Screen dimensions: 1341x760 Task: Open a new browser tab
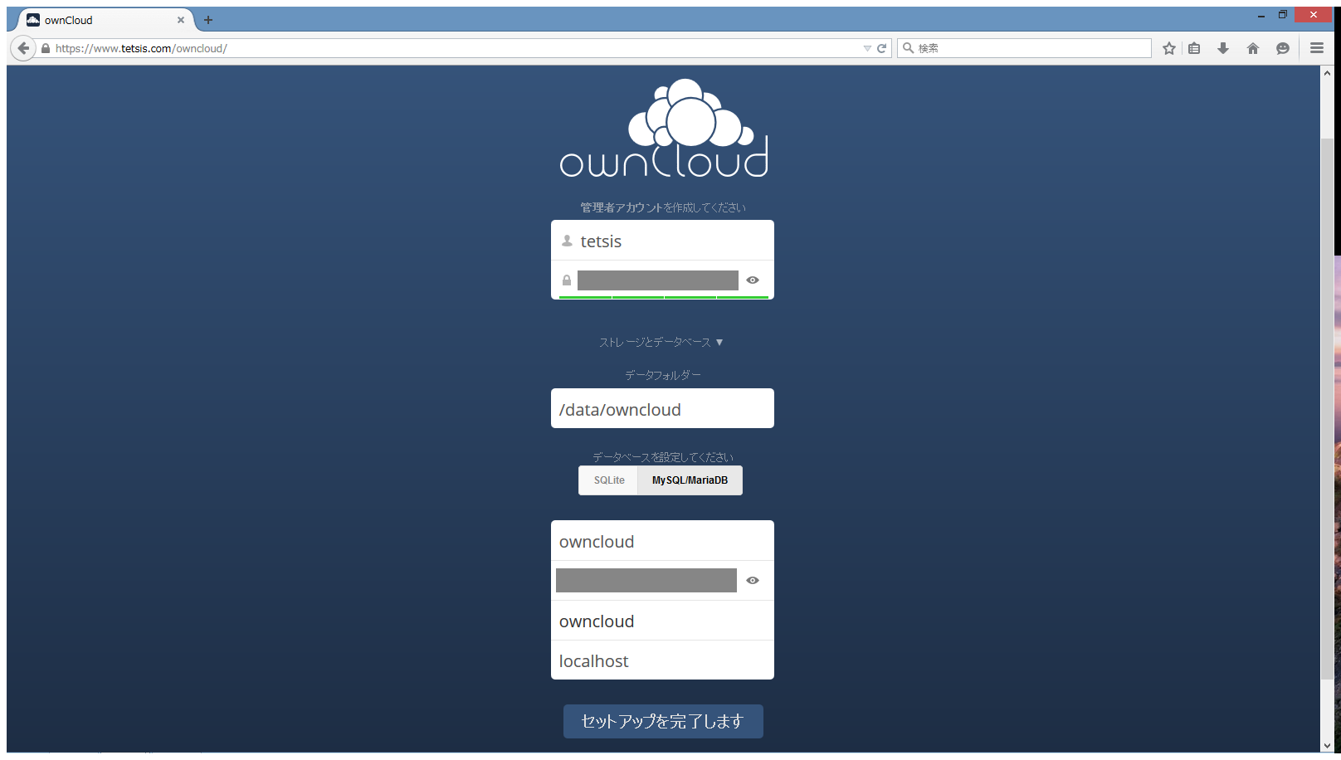[x=208, y=20]
